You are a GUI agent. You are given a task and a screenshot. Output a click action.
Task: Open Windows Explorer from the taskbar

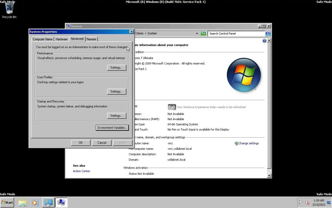[23, 203]
